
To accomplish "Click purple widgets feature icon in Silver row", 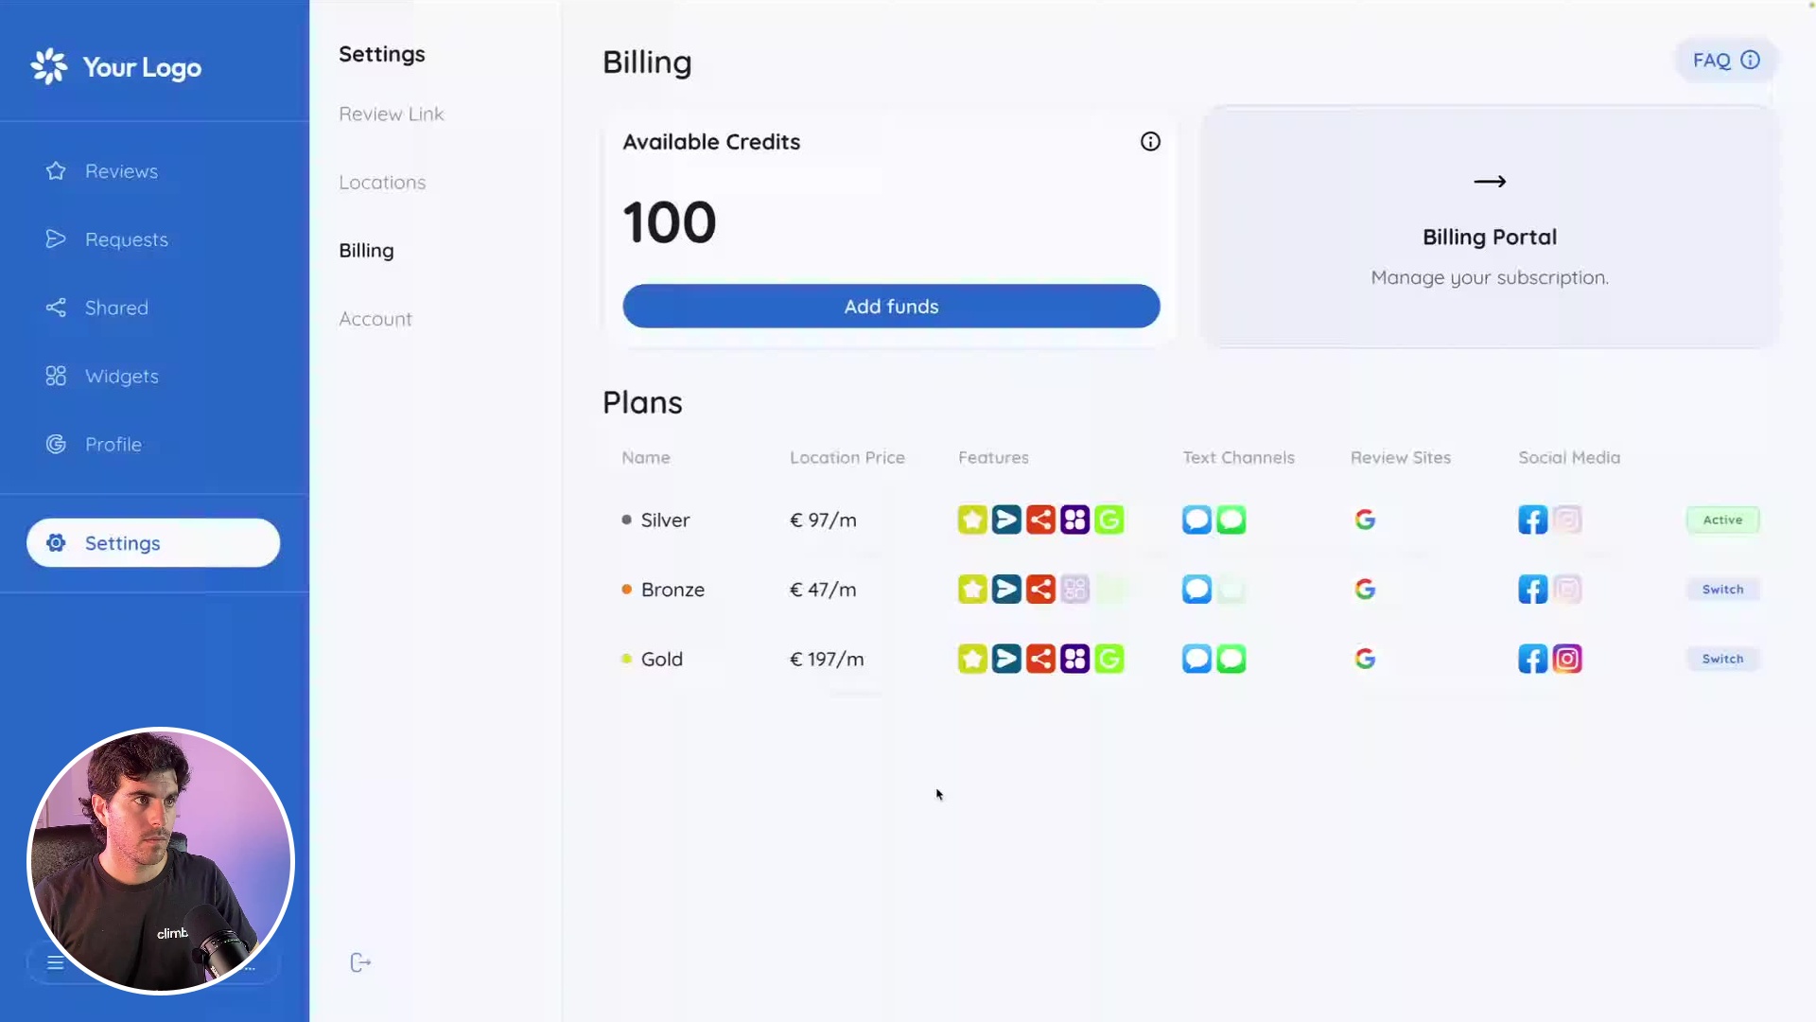I will [x=1074, y=520].
